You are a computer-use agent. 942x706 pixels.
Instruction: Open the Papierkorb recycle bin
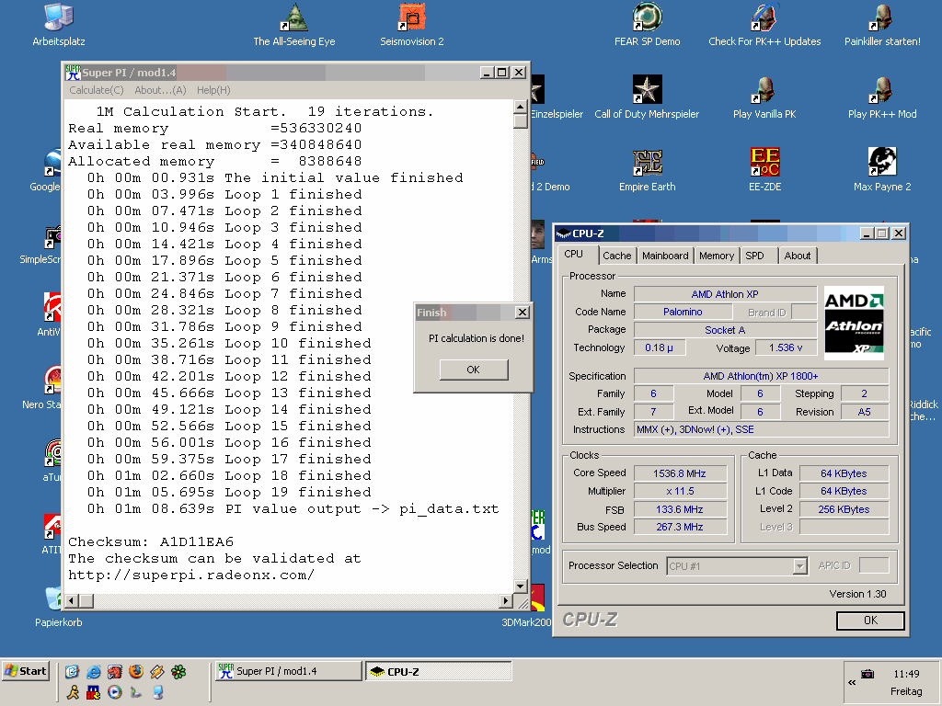pos(58,607)
